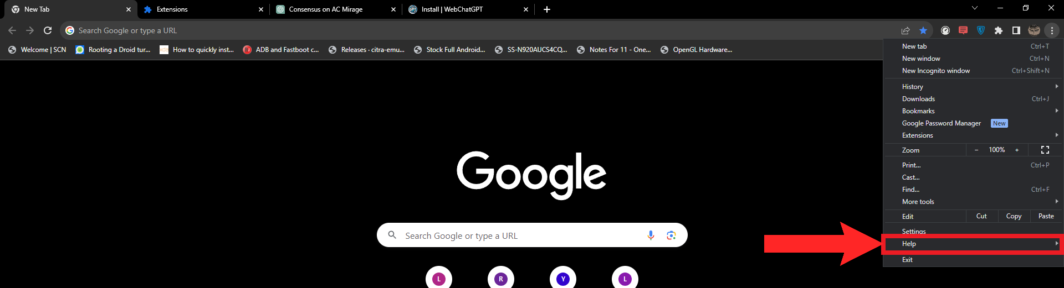Viewport: 1064px width, 288px height.
Task: Open Notes For 11 - One bookmark
Action: [614, 50]
